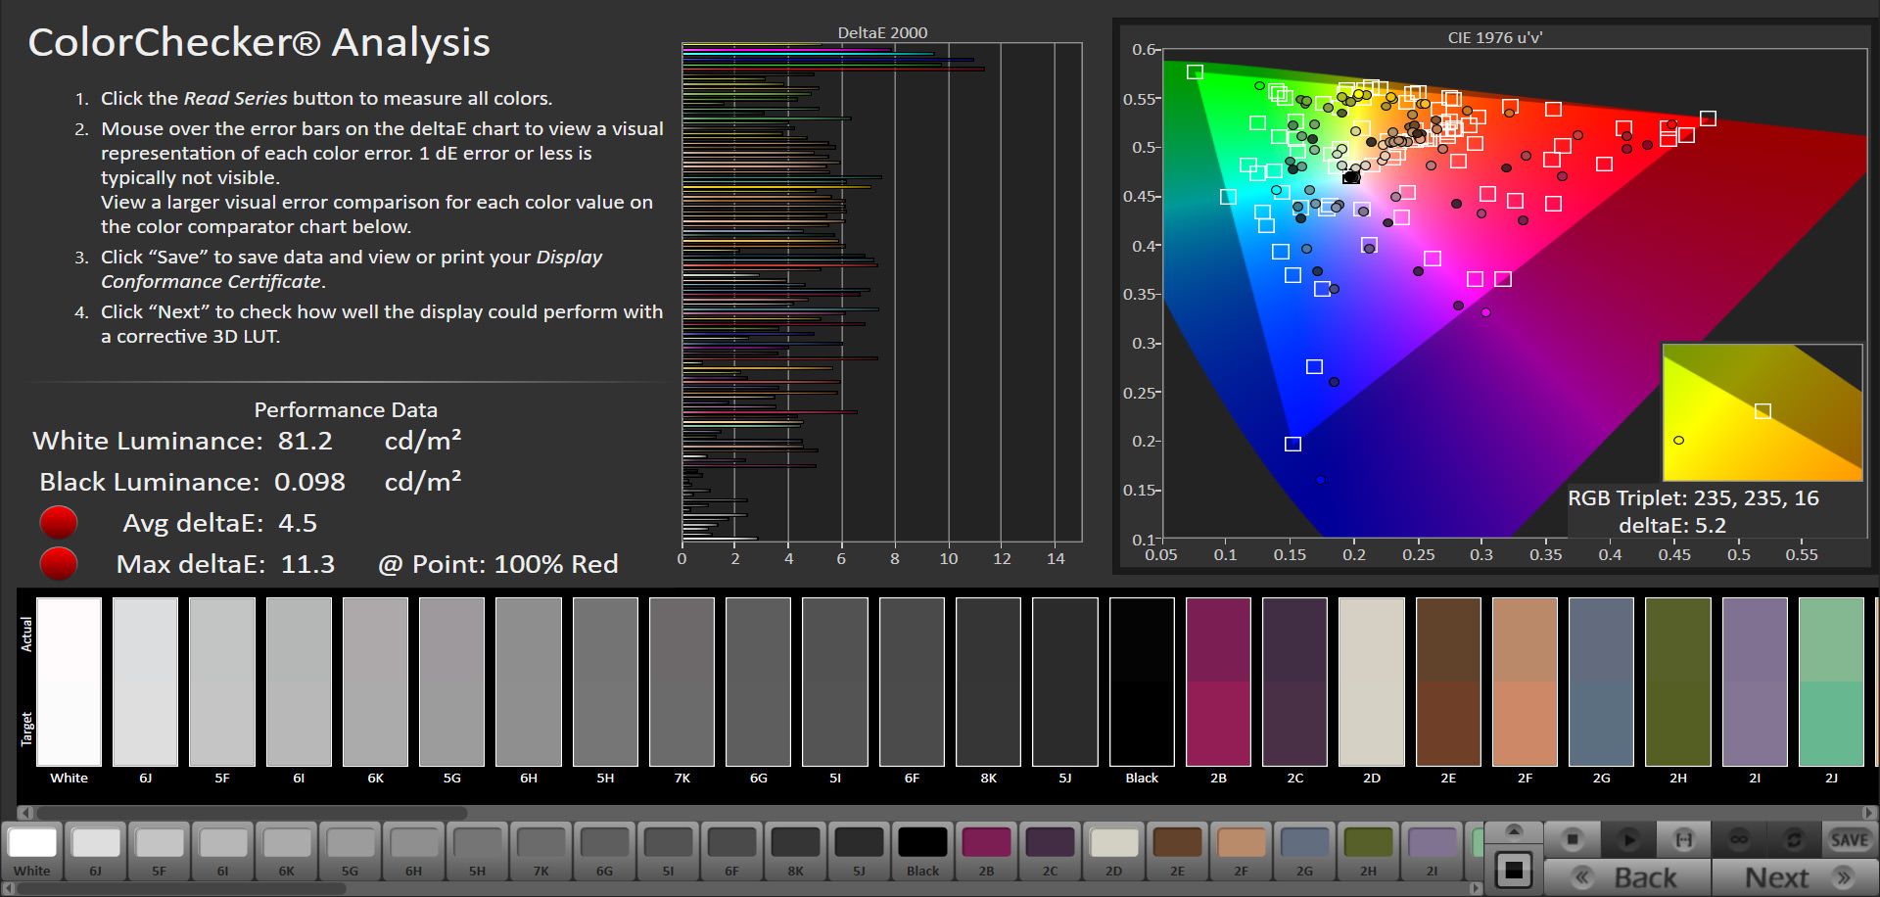This screenshot has height=897, width=1880.
Task: Select the 6F swatch in bottom strip
Action: pyautogui.click(x=732, y=851)
